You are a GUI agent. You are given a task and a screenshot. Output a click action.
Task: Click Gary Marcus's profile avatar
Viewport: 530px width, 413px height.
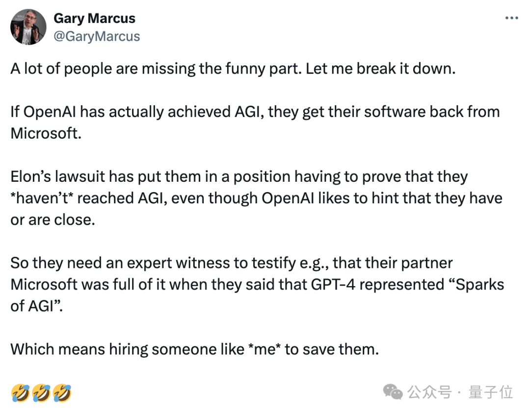click(x=28, y=27)
